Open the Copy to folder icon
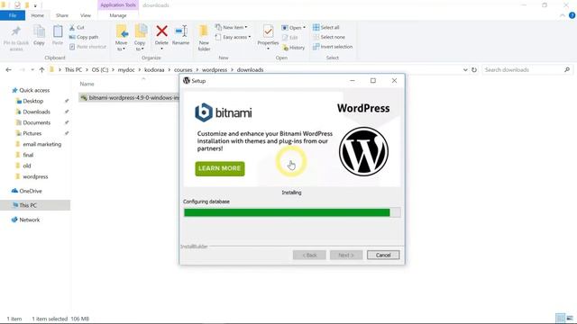This screenshot has width=577, height=324. click(x=141, y=31)
